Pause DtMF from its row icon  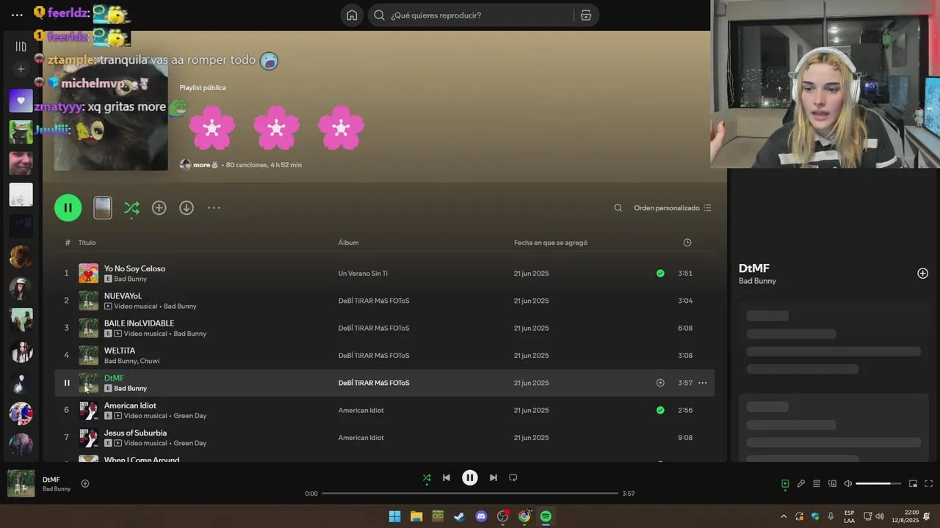click(x=66, y=383)
